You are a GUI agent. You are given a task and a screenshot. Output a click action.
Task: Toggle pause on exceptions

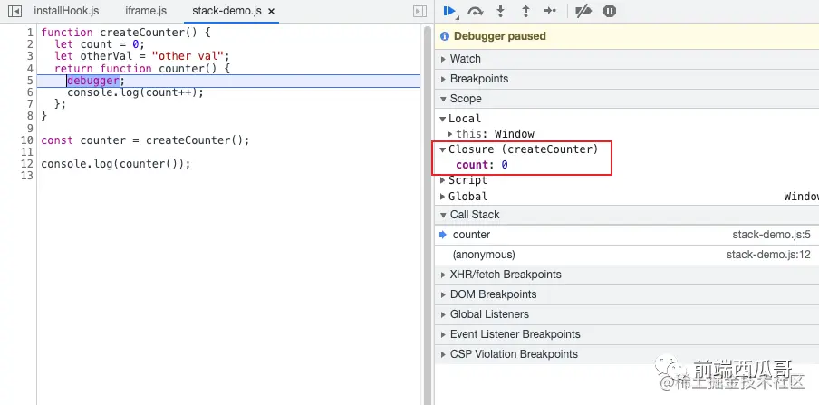pos(610,11)
